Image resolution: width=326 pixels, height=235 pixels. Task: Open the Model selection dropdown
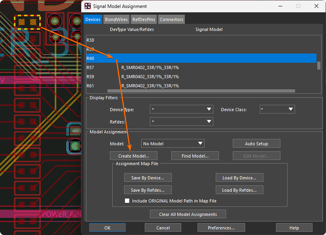coord(173,143)
